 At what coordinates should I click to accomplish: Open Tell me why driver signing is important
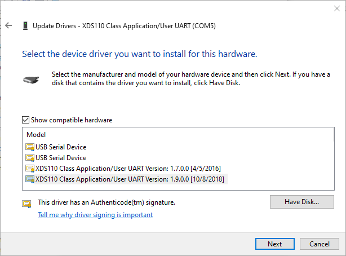pyautogui.click(x=95, y=215)
